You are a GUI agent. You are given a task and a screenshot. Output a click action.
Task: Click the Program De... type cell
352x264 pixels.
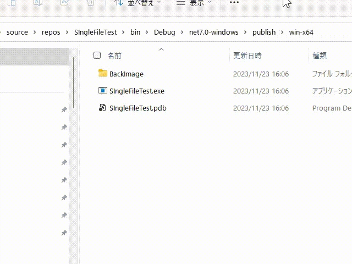[x=332, y=108]
